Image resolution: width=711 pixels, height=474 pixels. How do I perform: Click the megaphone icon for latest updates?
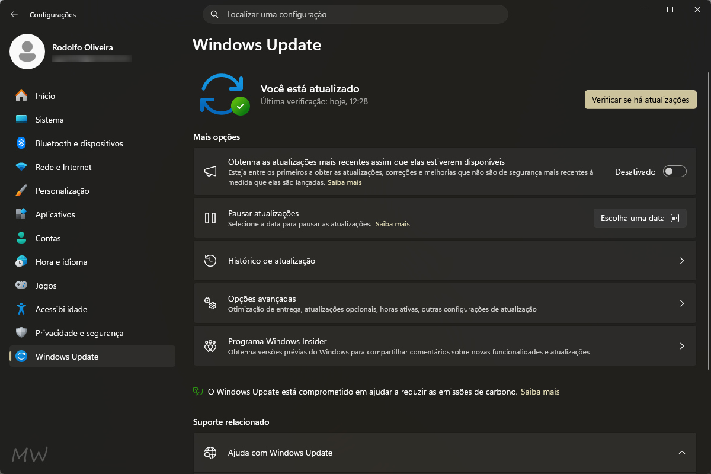[210, 172]
